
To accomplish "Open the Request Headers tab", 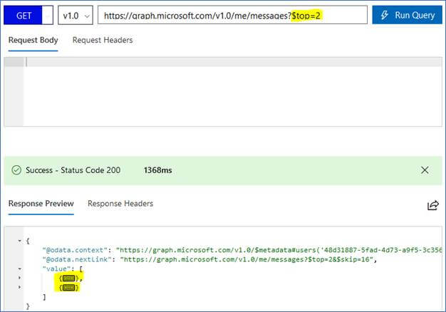I will pos(103,41).
